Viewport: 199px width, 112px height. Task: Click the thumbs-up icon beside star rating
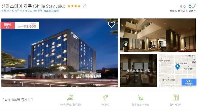click(85, 6)
